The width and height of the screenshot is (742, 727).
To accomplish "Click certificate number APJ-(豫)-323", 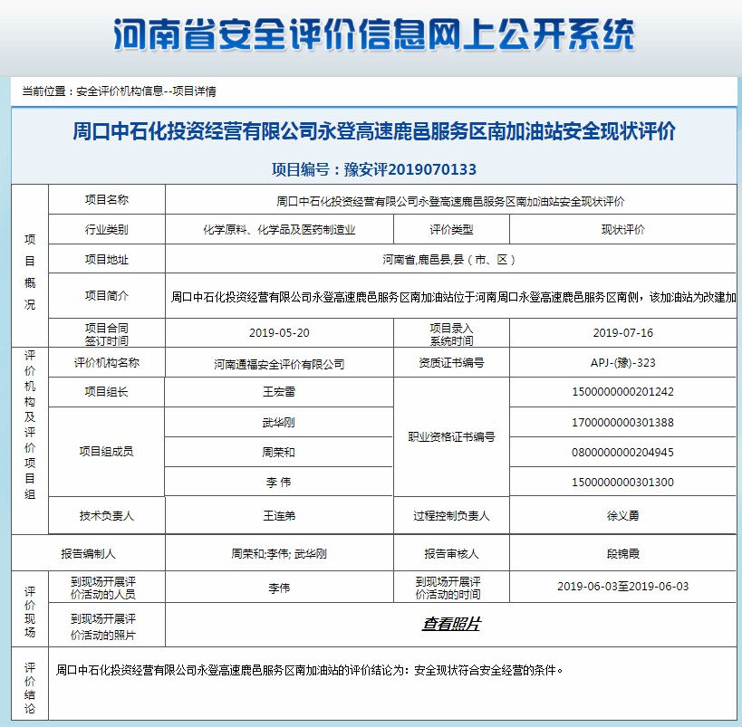I will pyautogui.click(x=622, y=363).
